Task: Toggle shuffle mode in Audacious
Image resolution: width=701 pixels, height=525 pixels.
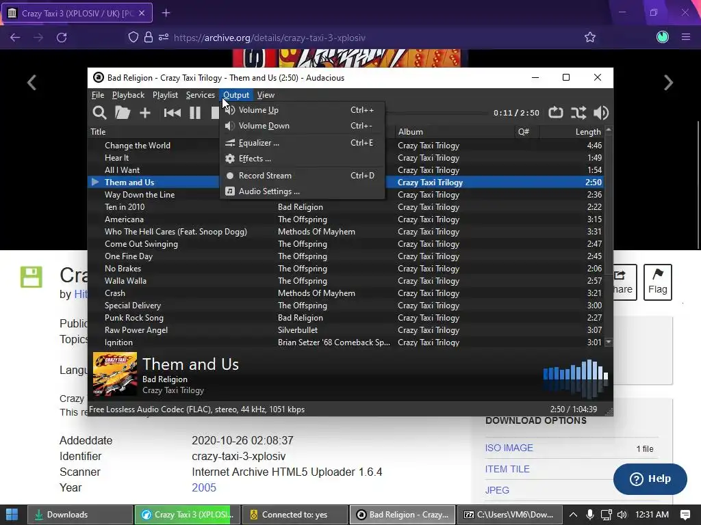Action: [578, 113]
